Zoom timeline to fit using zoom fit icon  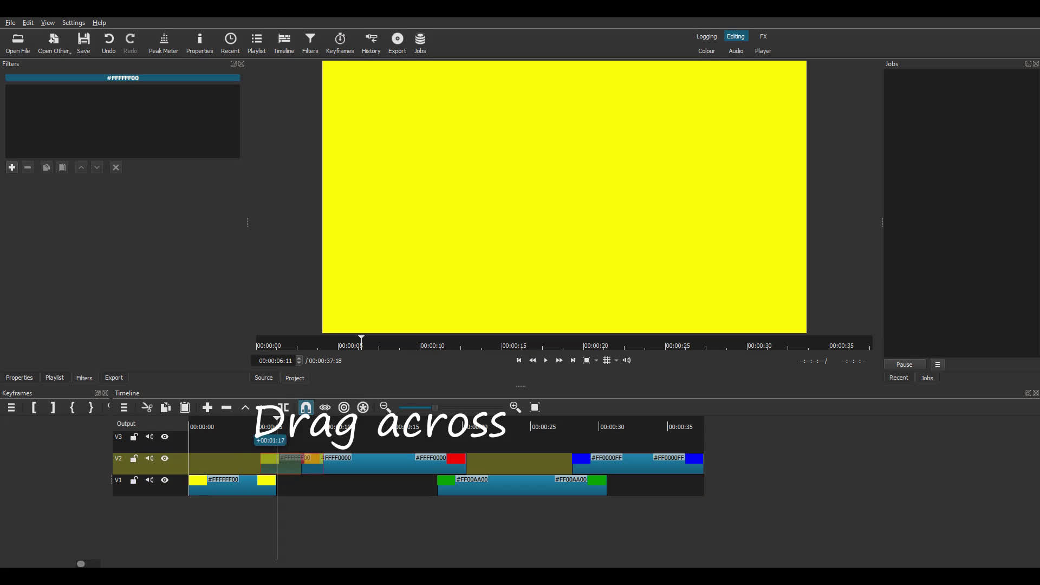(535, 407)
